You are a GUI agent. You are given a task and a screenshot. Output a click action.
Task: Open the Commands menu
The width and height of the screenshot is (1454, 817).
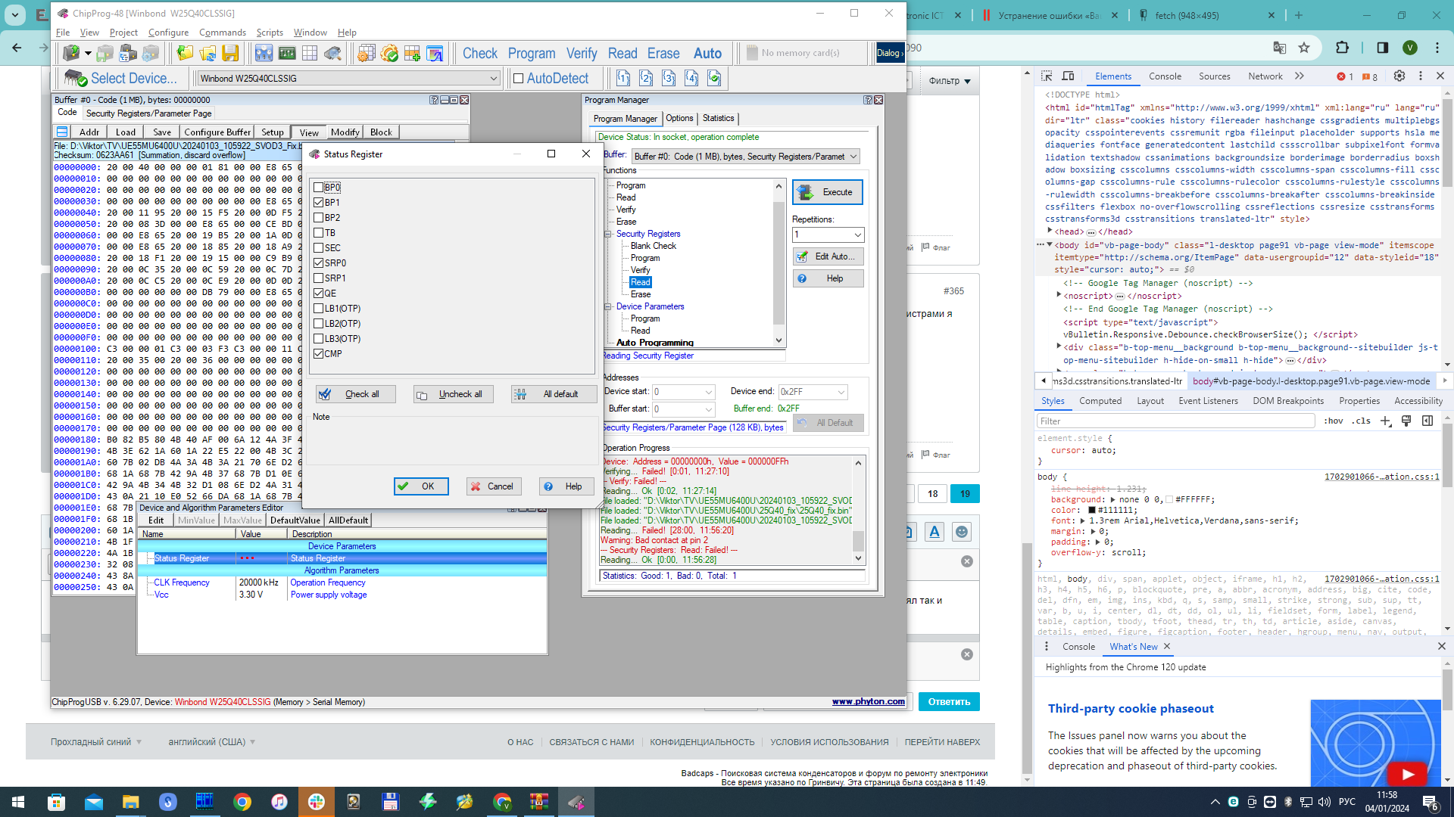(x=222, y=33)
